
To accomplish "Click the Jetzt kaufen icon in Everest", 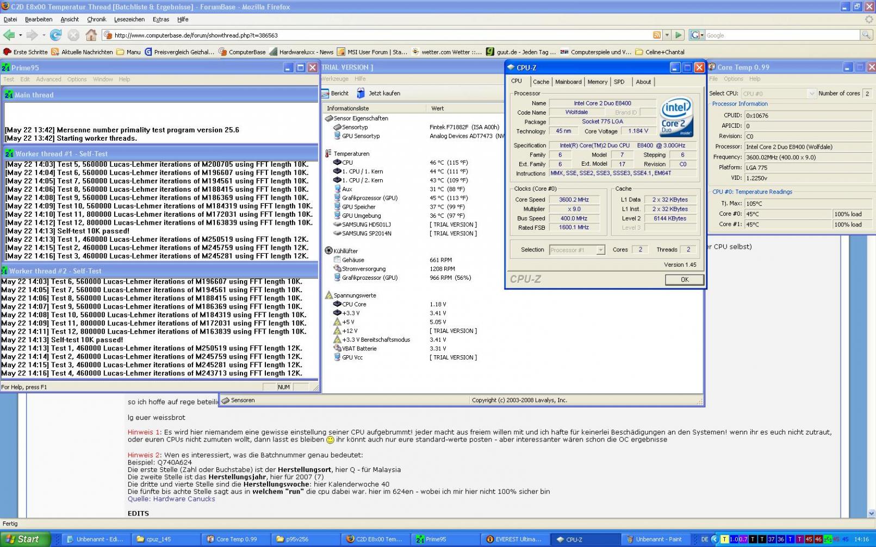I will click(361, 93).
